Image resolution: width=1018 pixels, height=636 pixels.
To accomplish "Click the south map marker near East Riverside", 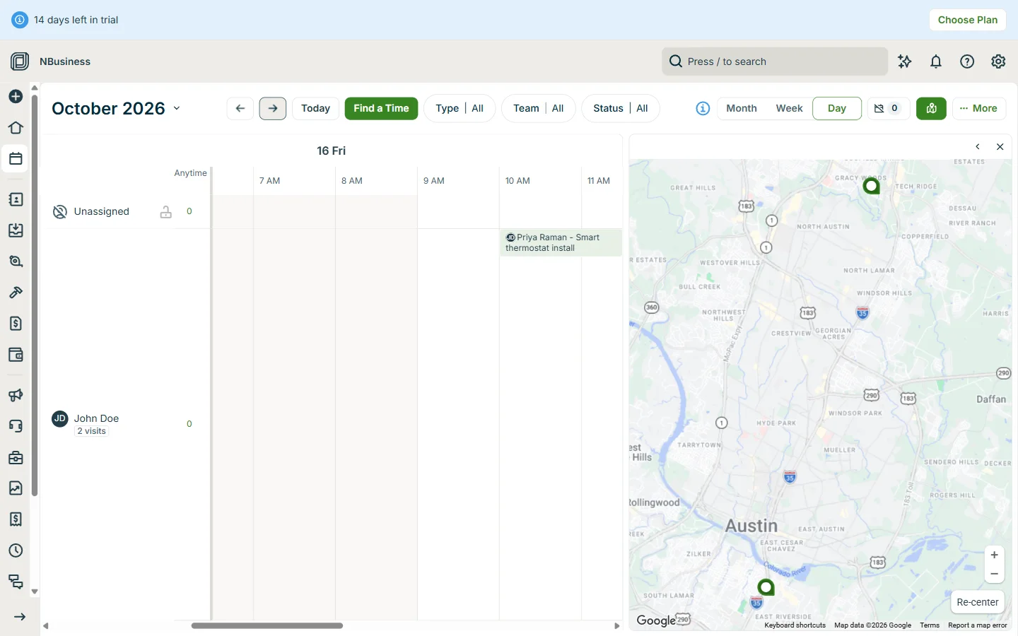I will pyautogui.click(x=766, y=587).
